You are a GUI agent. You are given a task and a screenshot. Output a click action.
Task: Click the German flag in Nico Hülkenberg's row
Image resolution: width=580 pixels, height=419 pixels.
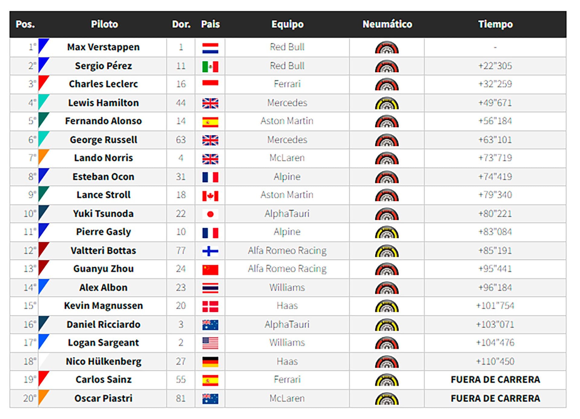click(210, 362)
